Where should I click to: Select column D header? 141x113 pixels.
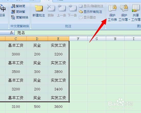click(37, 39)
